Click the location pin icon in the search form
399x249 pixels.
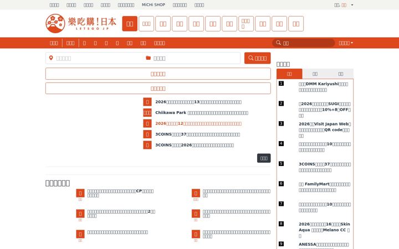[51, 58]
